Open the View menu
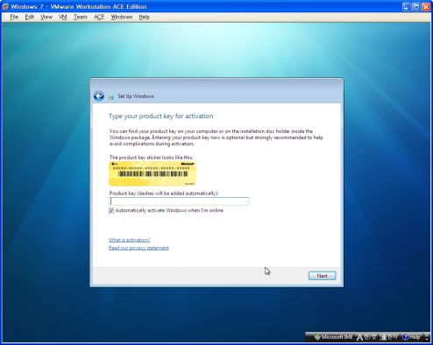Screen dimensions: 433x345 tap(46, 17)
